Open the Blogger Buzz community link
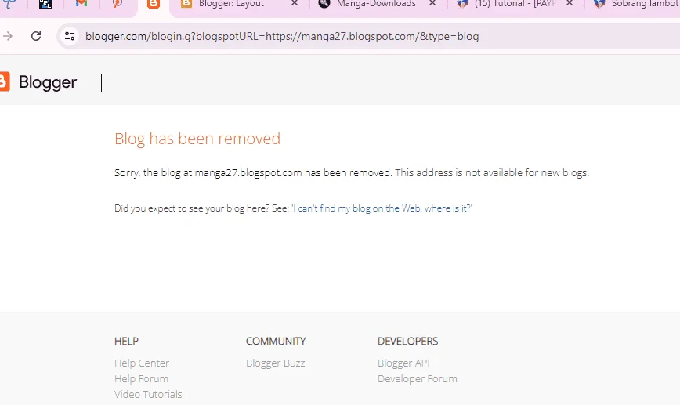Image resolution: width=680 pixels, height=405 pixels. pos(276,363)
